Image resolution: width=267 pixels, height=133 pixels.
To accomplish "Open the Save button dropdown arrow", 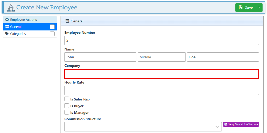I will coord(259,8).
